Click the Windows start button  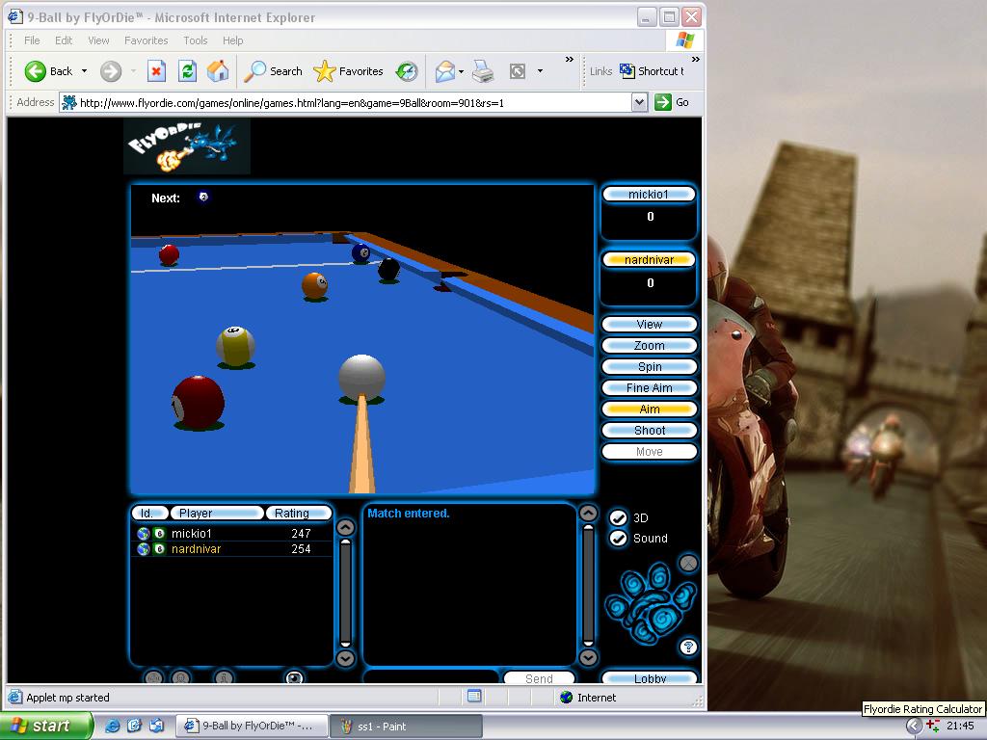[x=46, y=726]
